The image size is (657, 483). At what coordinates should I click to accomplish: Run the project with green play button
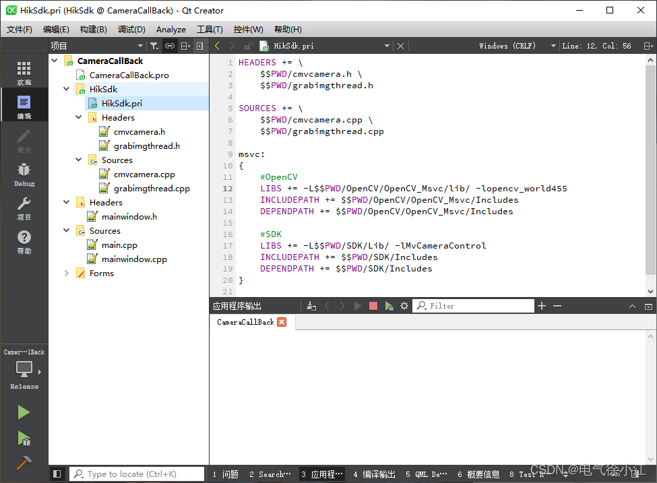click(x=24, y=413)
